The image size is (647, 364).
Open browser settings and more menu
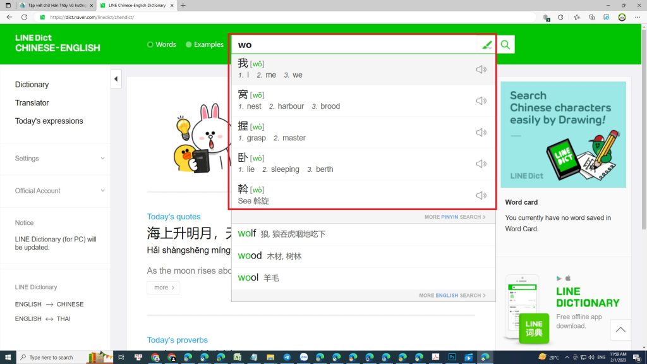tap(638, 17)
